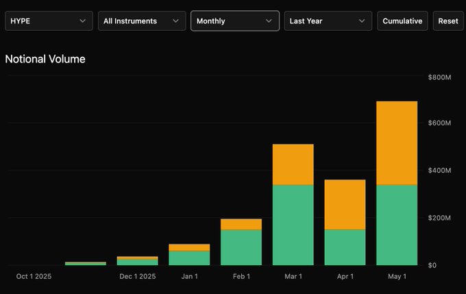Click the green segment of the May bar
Viewport: 466px width, 294px height.
click(397, 225)
